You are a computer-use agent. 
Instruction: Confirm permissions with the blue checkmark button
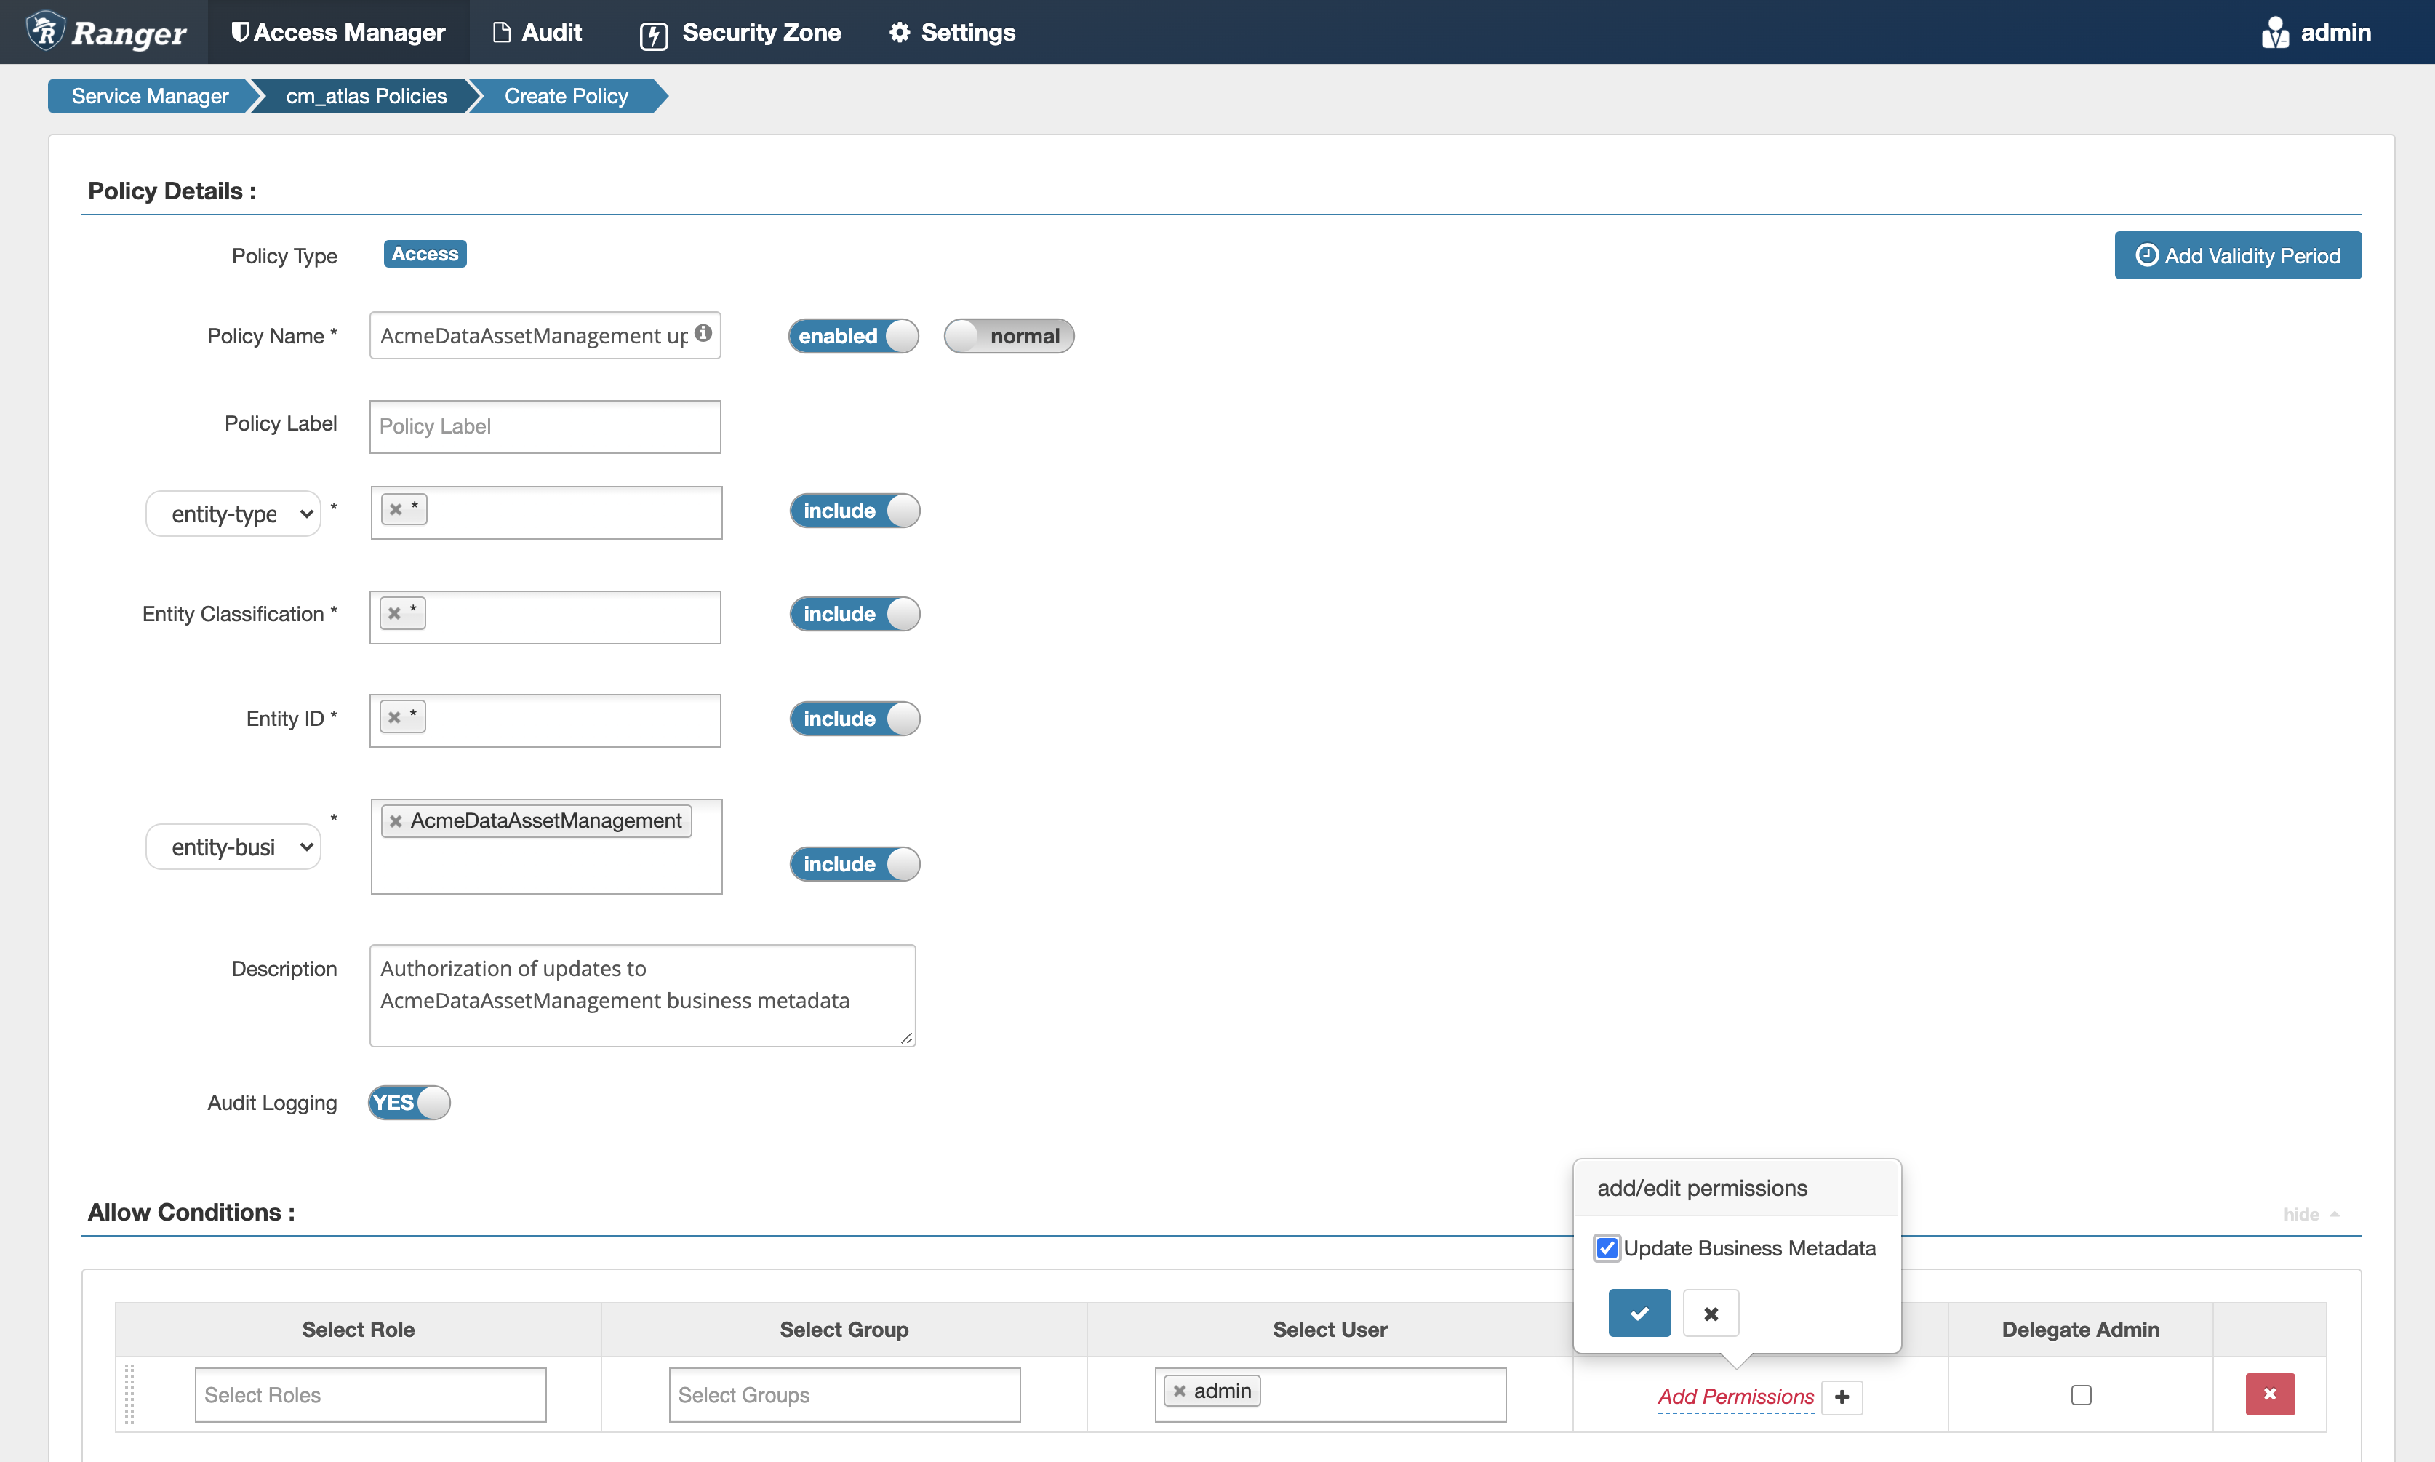pyautogui.click(x=1639, y=1312)
